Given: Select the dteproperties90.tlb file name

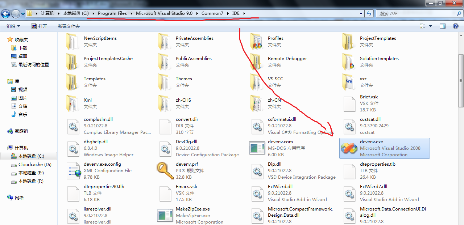Looking at the screenshot, I should [104, 187].
